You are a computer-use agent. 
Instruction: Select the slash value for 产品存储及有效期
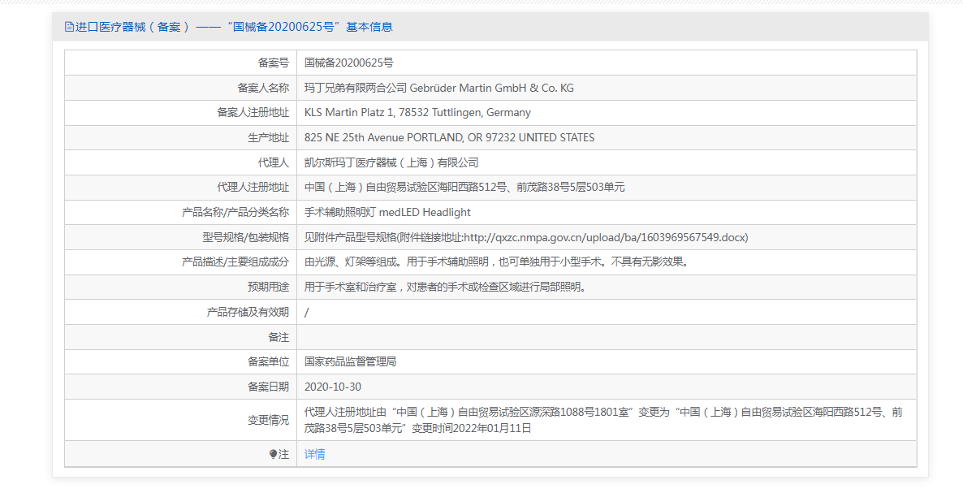pyautogui.click(x=306, y=313)
